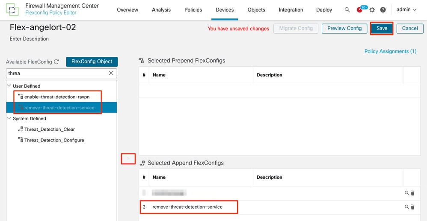
Task: Refresh the Available FlexConfig list
Action: (x=56, y=62)
